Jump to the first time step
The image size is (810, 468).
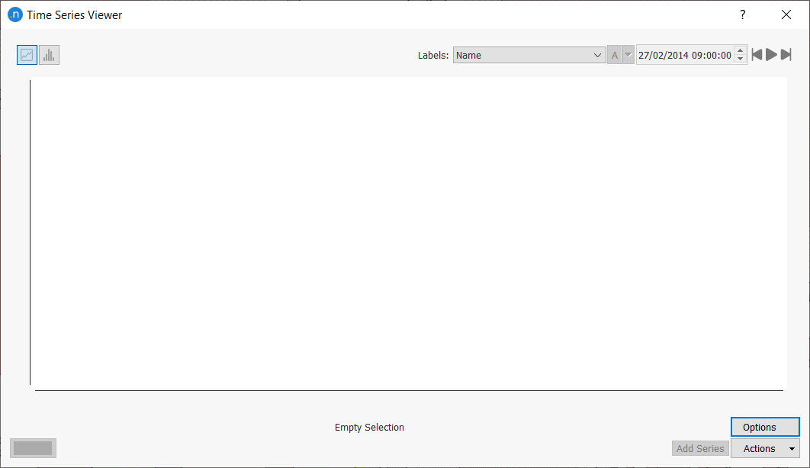click(x=757, y=55)
